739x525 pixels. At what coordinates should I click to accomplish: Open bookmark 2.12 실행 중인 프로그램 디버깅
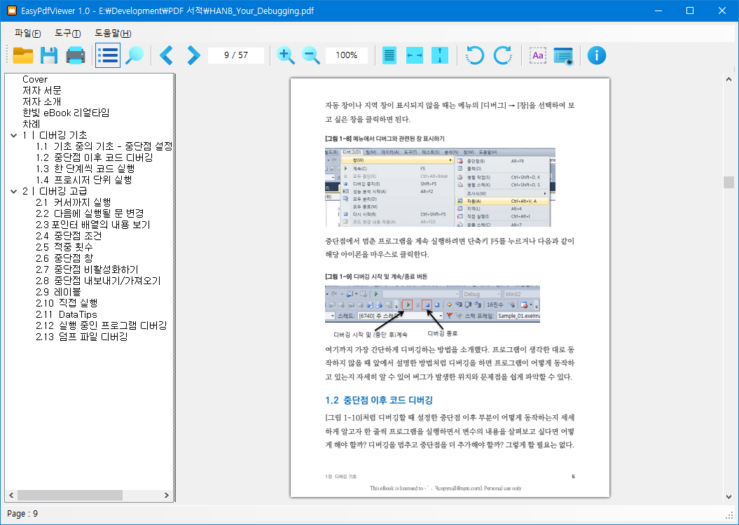tap(102, 325)
